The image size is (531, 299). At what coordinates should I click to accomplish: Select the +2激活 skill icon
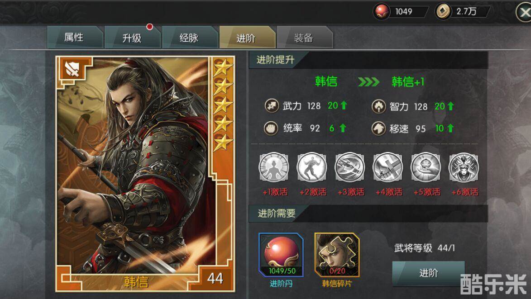(x=312, y=167)
